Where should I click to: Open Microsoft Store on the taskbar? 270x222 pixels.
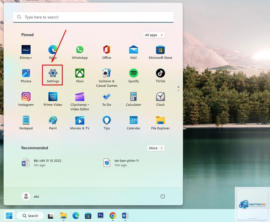(88, 216)
